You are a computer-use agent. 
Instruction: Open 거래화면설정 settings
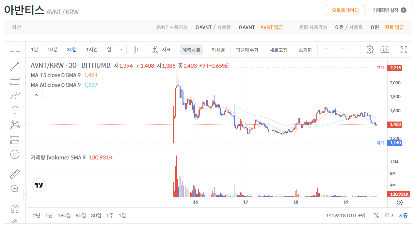point(389,10)
